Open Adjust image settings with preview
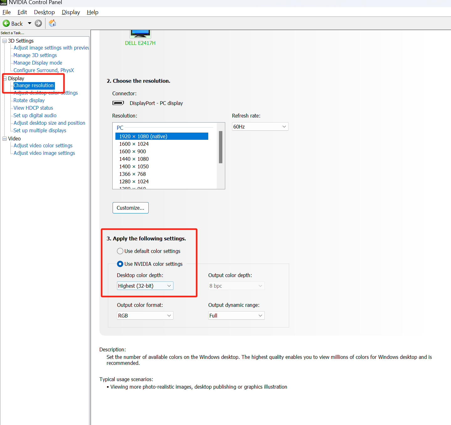The width and height of the screenshot is (451, 425). 51,48
